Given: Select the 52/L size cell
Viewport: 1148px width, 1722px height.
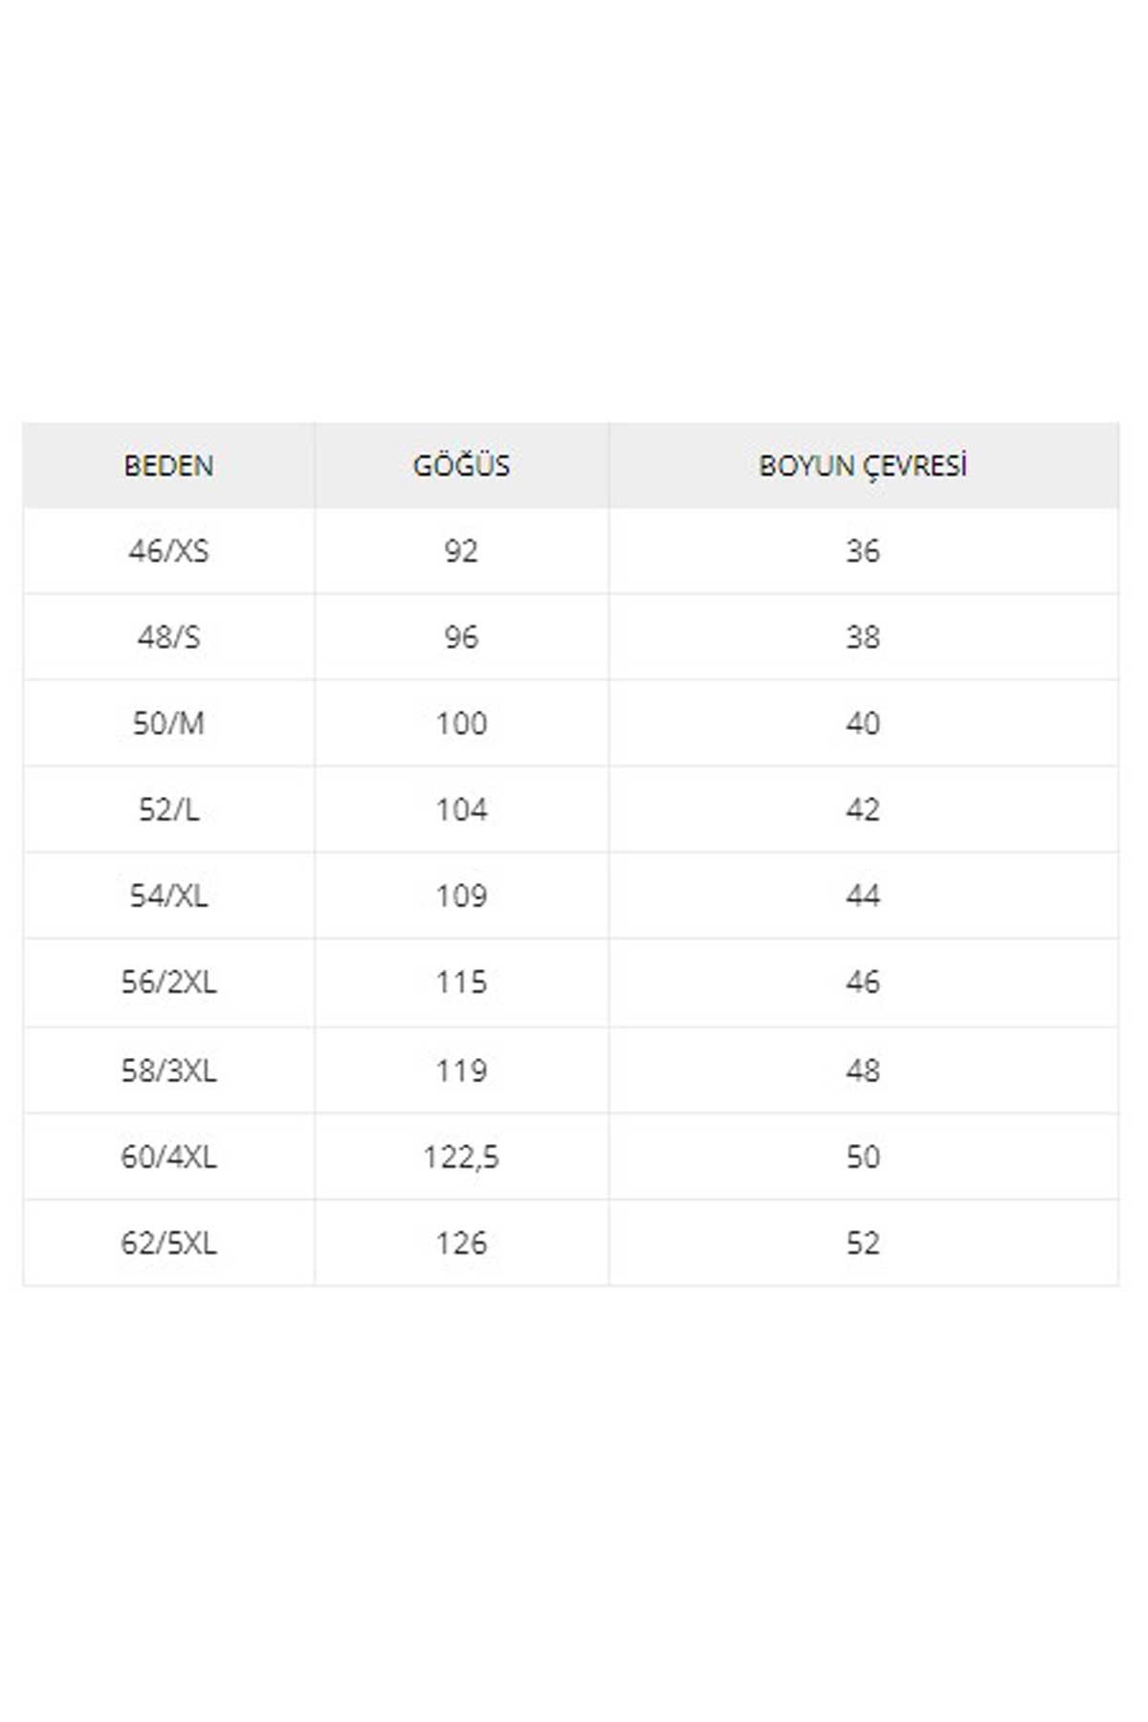Looking at the screenshot, I should click(x=168, y=809).
